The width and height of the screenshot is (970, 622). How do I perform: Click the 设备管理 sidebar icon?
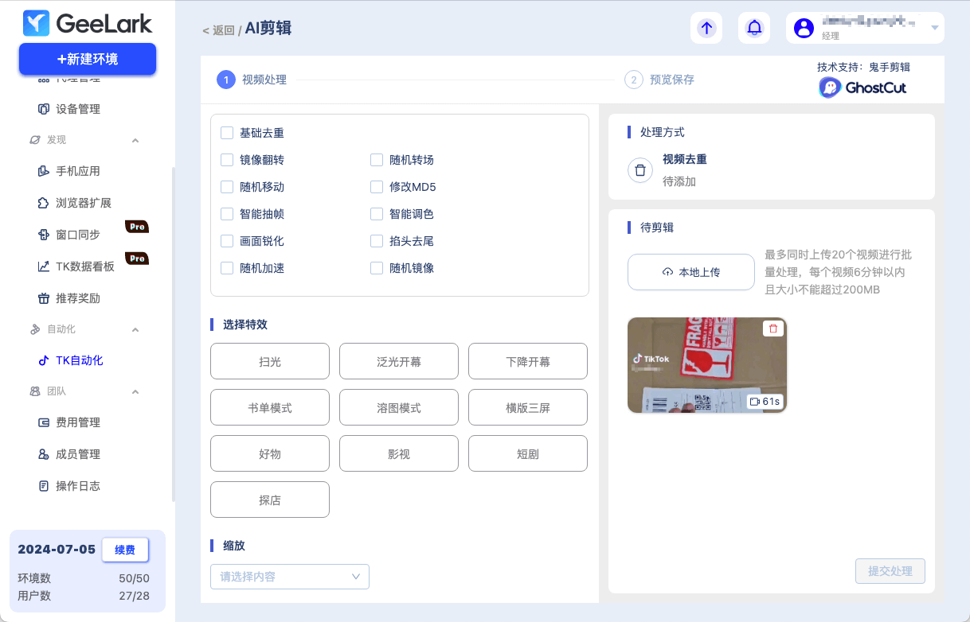pyautogui.click(x=44, y=109)
